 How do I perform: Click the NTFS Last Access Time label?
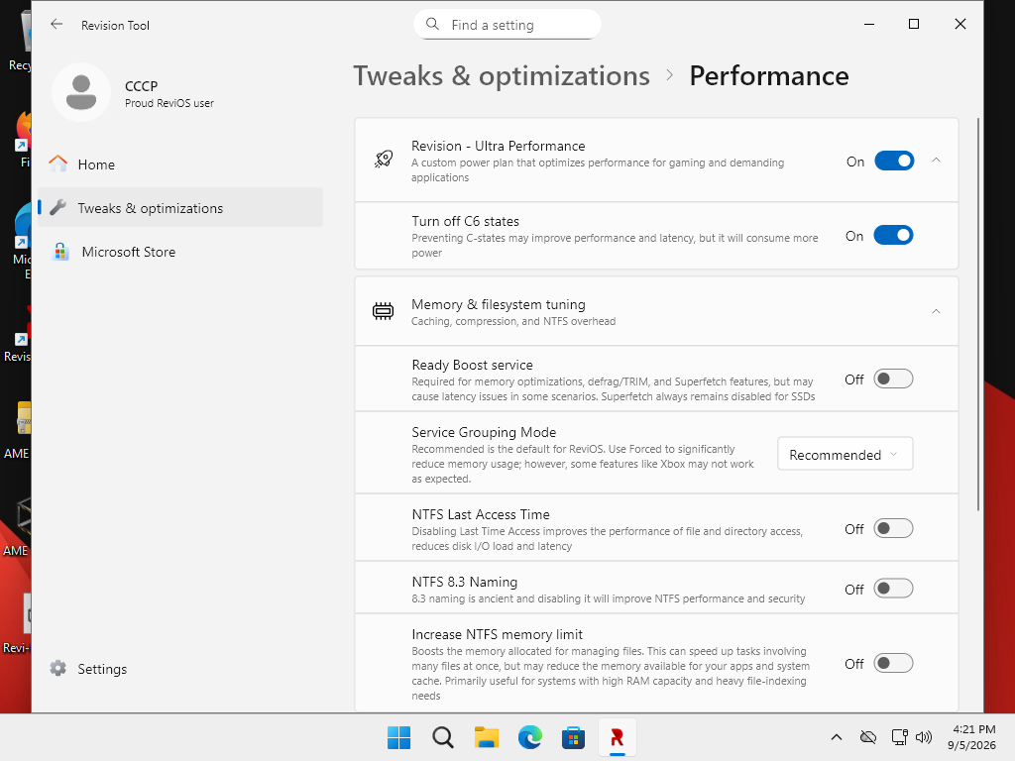coord(481,514)
